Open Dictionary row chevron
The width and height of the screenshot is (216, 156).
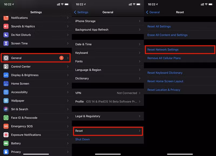coord(140,78)
